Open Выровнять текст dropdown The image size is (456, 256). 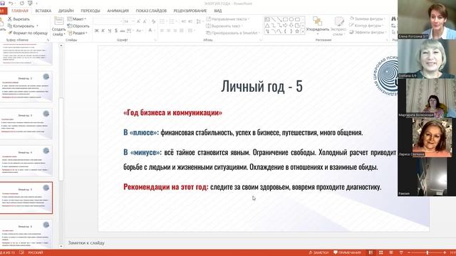tap(224, 26)
